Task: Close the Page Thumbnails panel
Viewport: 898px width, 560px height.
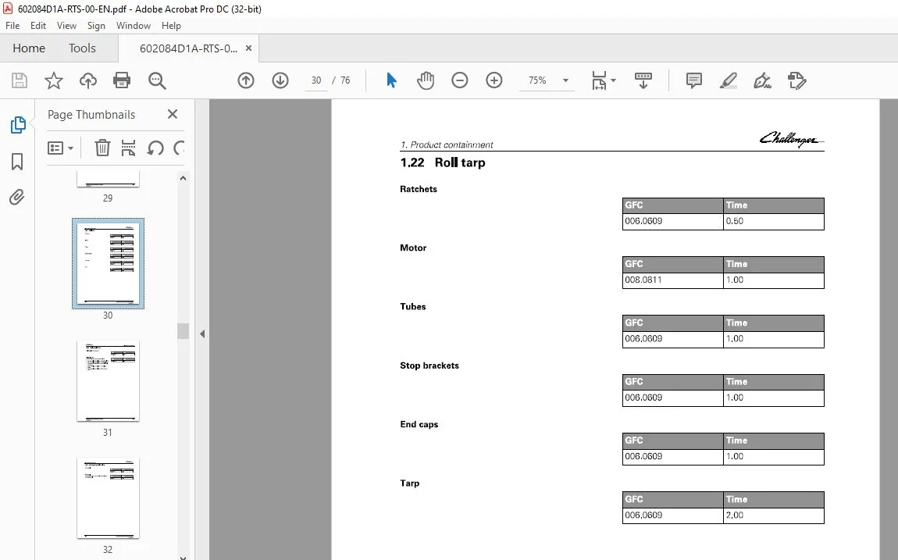Action: [173, 114]
